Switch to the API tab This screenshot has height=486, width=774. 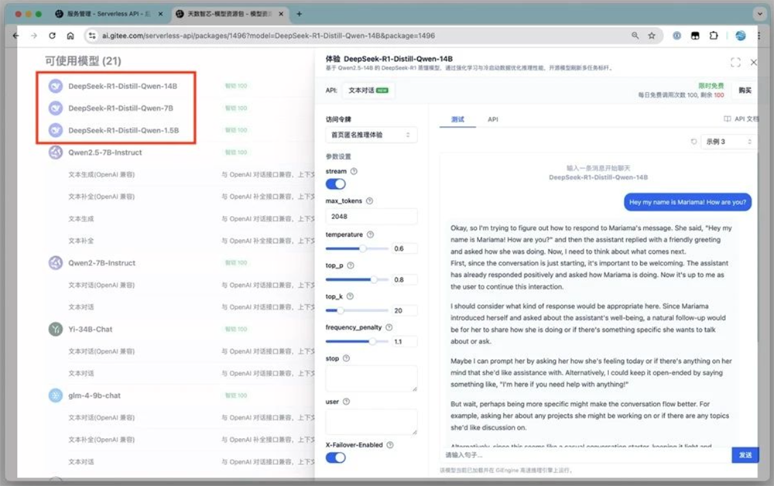493,120
